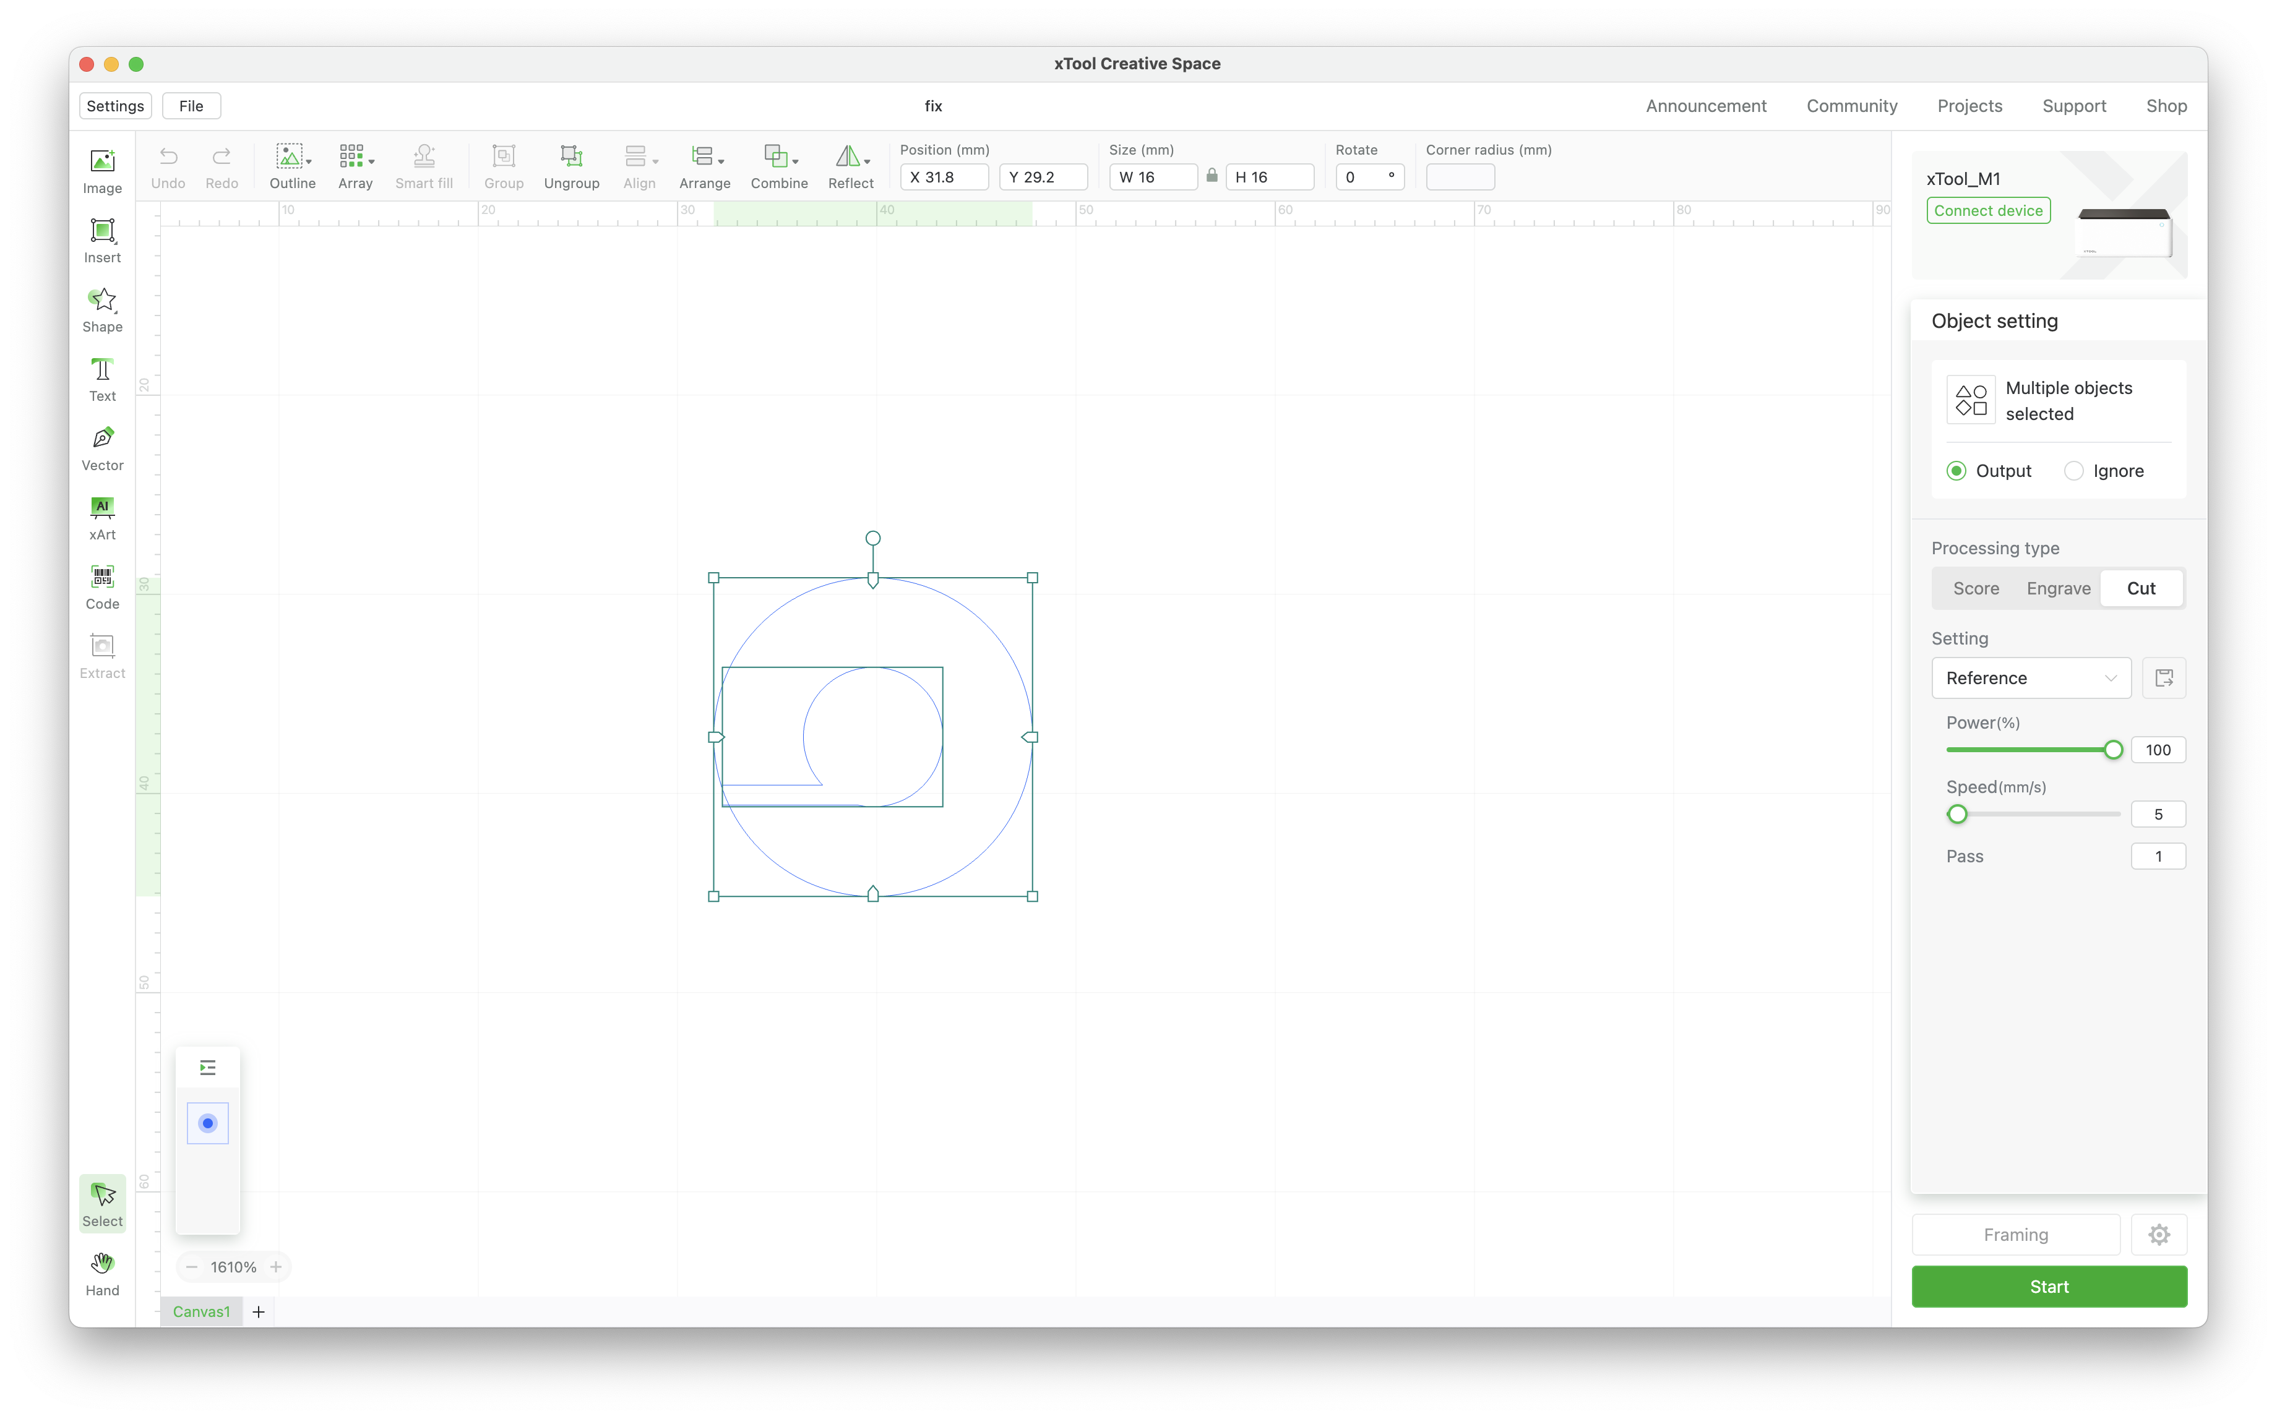Drag the Power percentage slider
2277x1419 pixels.
click(2112, 748)
